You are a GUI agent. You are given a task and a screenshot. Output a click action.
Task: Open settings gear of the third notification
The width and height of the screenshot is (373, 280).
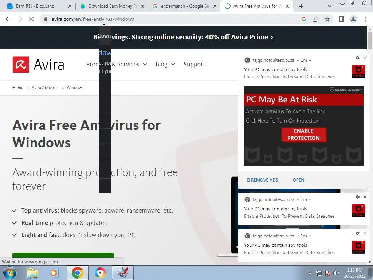tap(358, 233)
